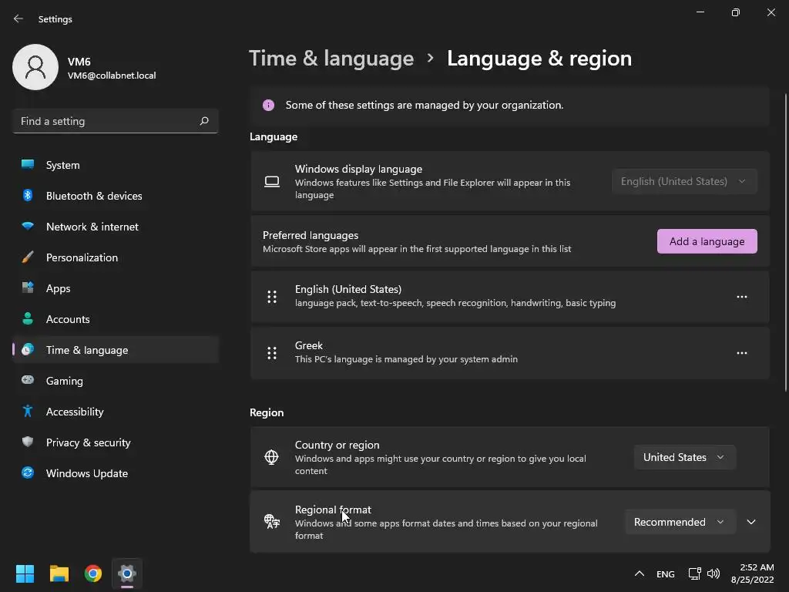Viewport: 789px width, 592px height.
Task: Open Google Chrome from taskbar
Action: [93, 573]
